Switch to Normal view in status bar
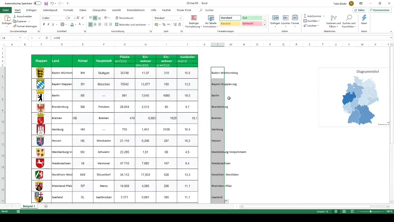 pos(336,212)
